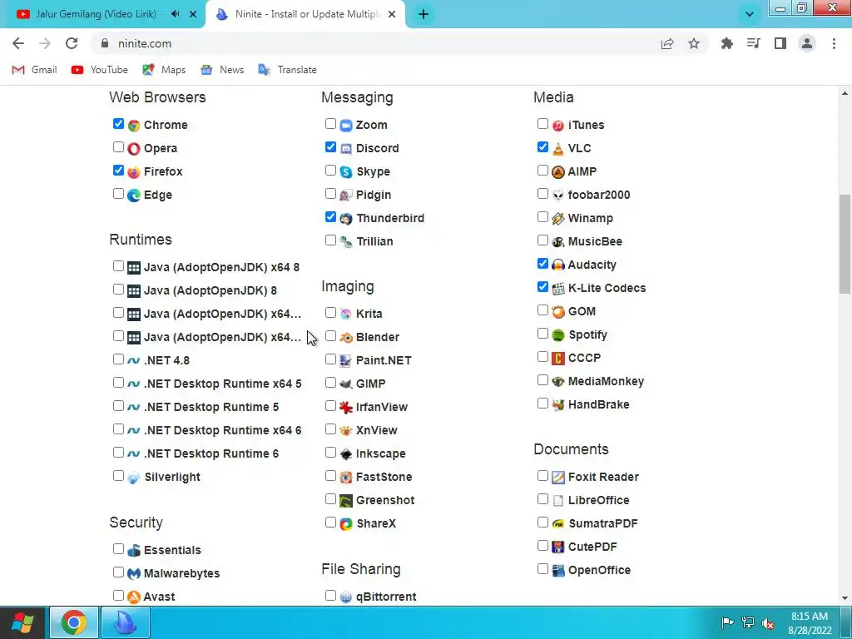Open the News bookmark
The width and height of the screenshot is (852, 639).
tap(221, 70)
